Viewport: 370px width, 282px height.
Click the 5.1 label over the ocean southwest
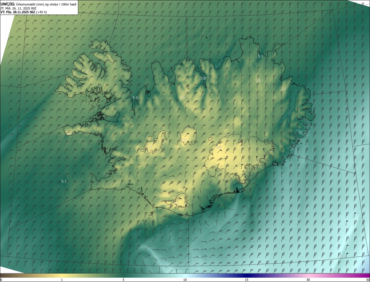coord(64,181)
